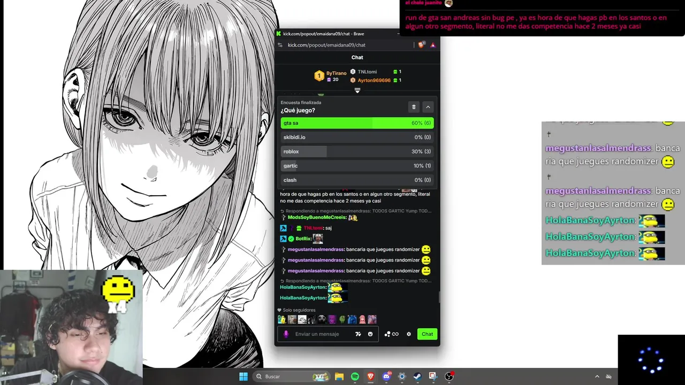Click the taskbar Buscar search box

tap(291, 376)
